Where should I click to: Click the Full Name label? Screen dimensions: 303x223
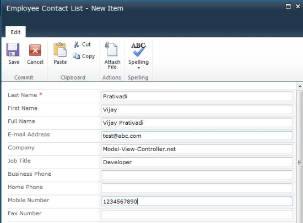21,121
